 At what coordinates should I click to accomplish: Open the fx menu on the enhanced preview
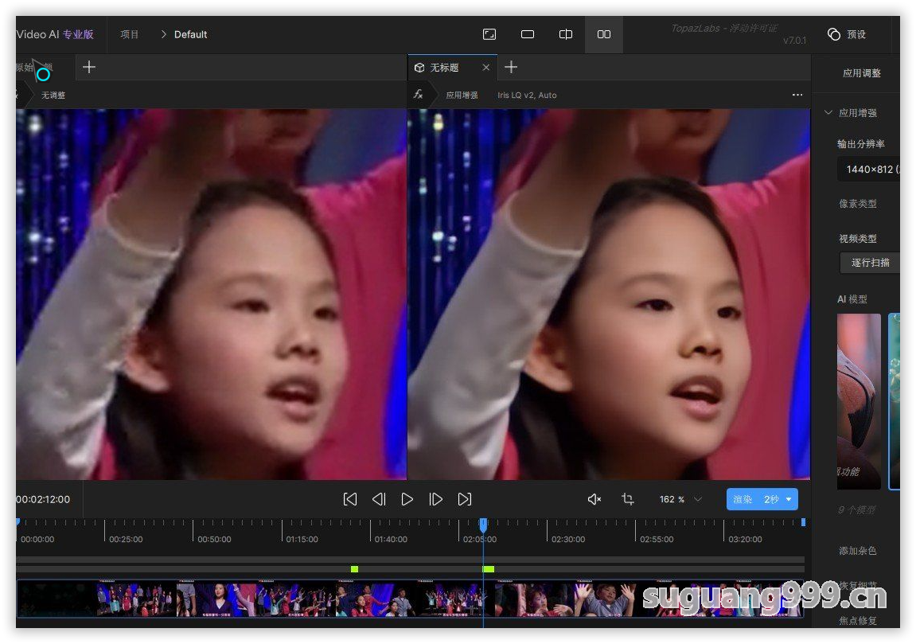(419, 95)
